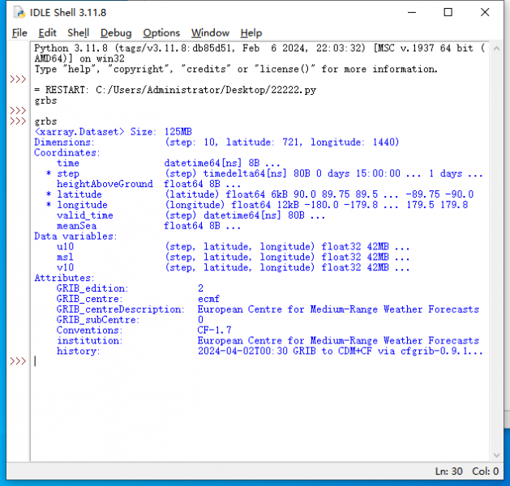Open the Debug menu
Viewport: 510px width, 486px height.
[116, 32]
